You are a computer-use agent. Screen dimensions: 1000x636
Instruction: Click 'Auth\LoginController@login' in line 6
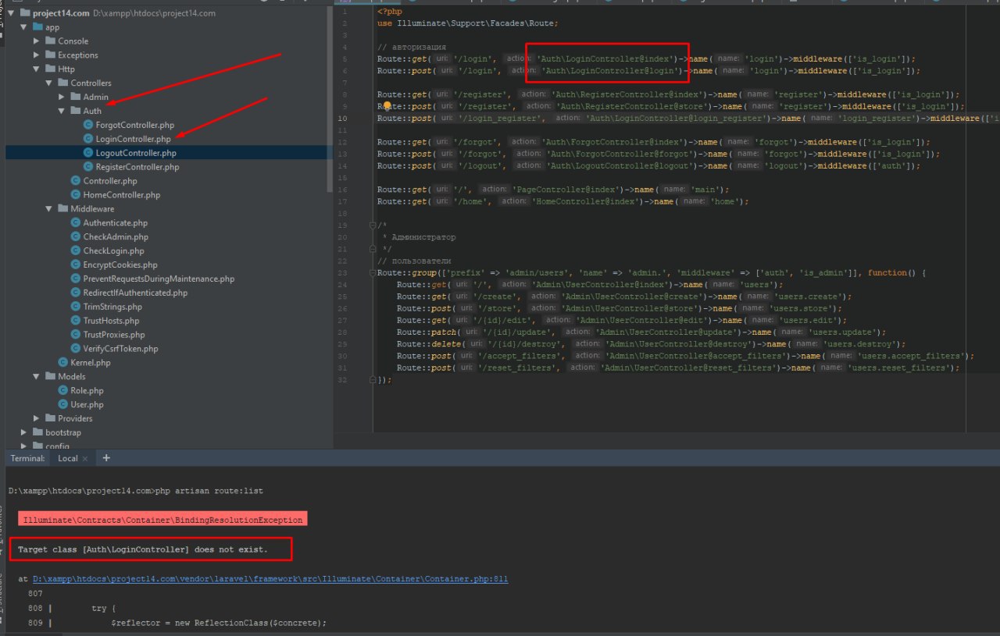[x=606, y=71]
